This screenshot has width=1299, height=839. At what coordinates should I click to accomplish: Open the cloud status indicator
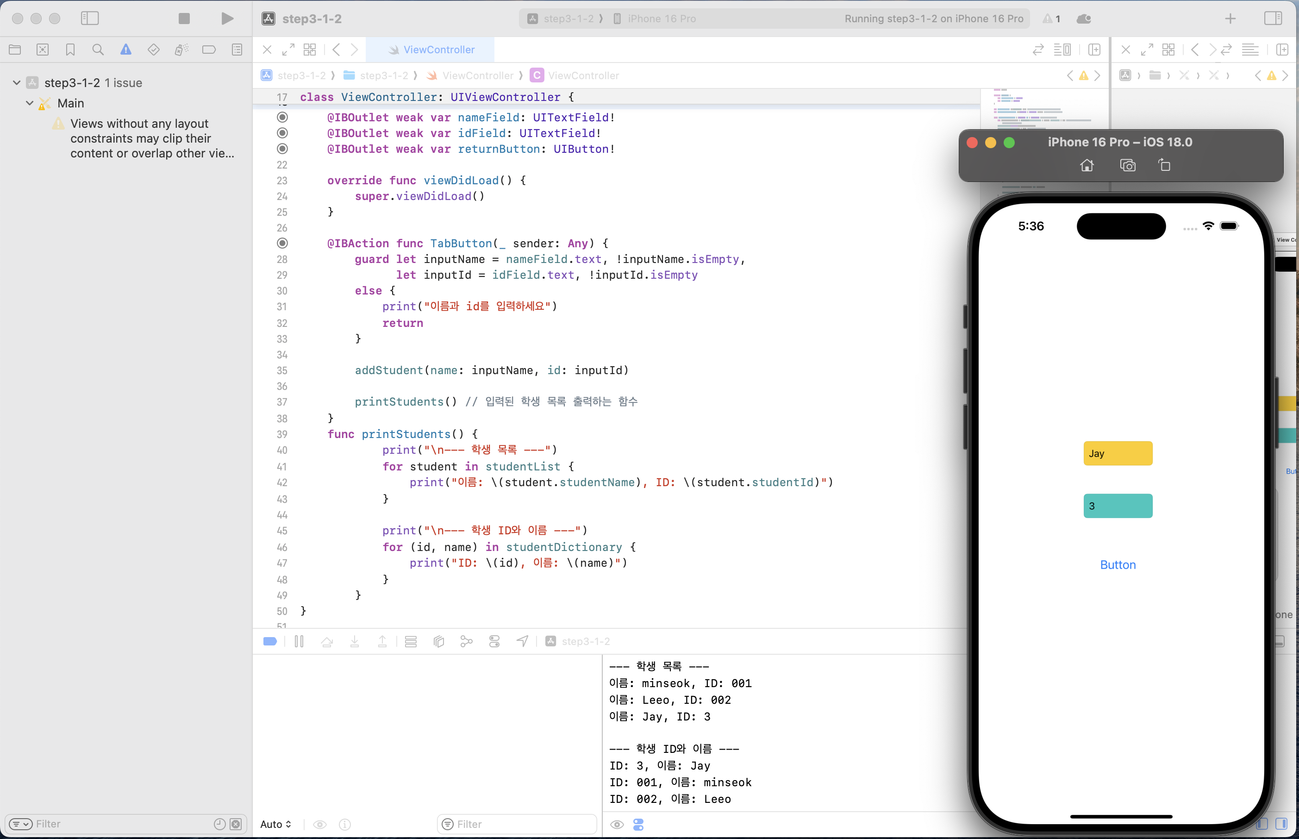tap(1083, 19)
